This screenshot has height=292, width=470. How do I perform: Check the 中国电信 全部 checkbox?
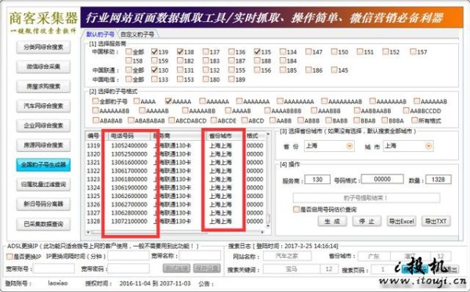(x=128, y=79)
